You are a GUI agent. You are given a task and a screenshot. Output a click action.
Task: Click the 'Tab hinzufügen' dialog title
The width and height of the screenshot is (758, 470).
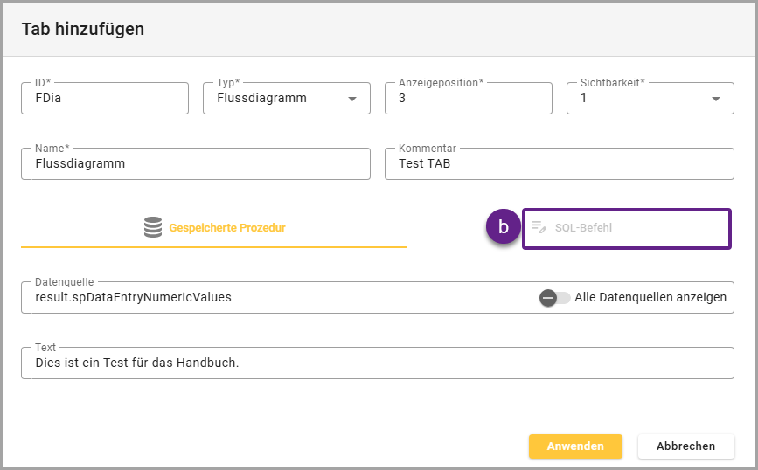pyautogui.click(x=83, y=29)
